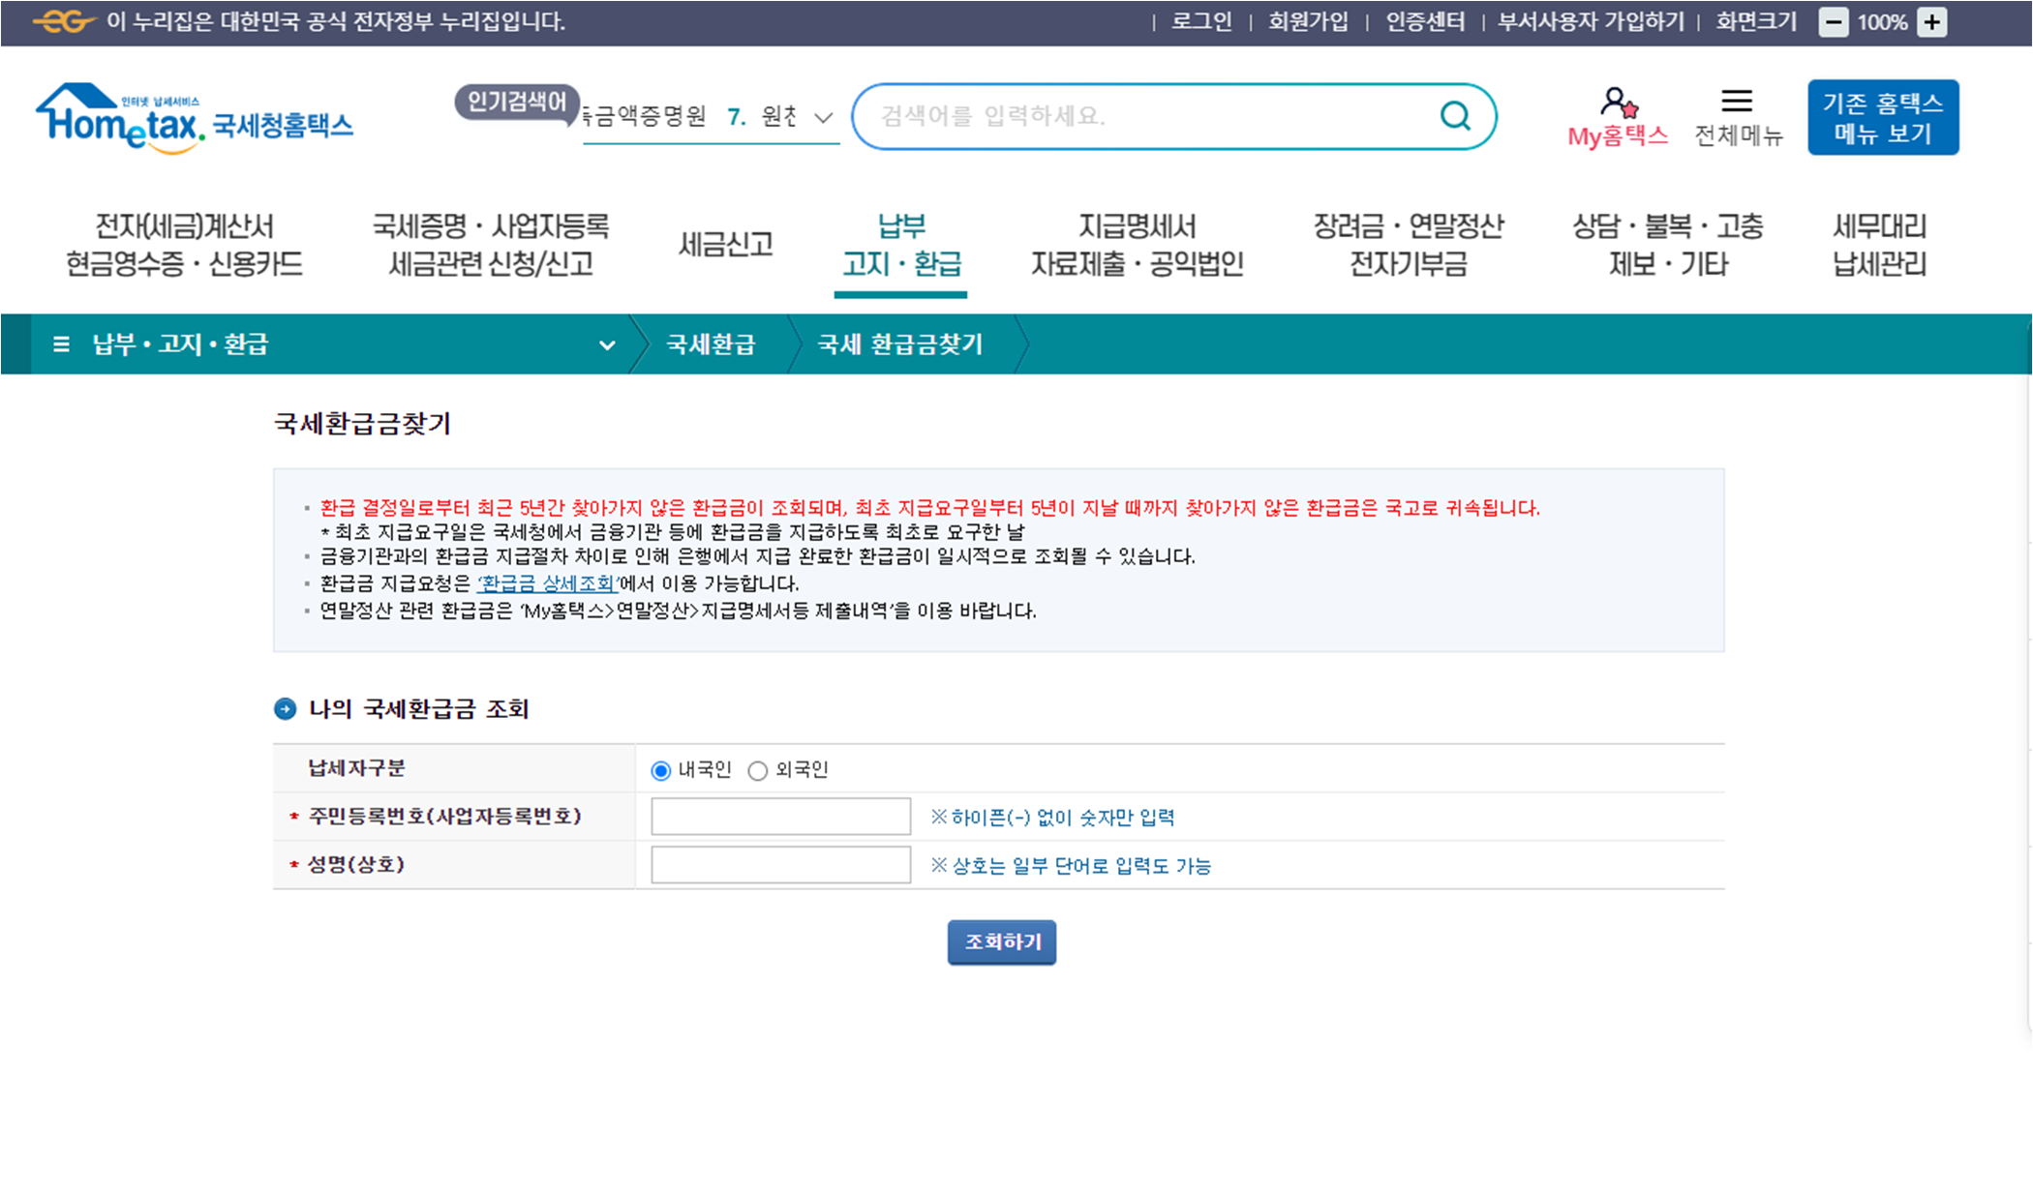Viewport: 2033px width, 1193px height.
Task: Click the 나의 국세환급금 조회 arrow icon
Action: point(285,709)
